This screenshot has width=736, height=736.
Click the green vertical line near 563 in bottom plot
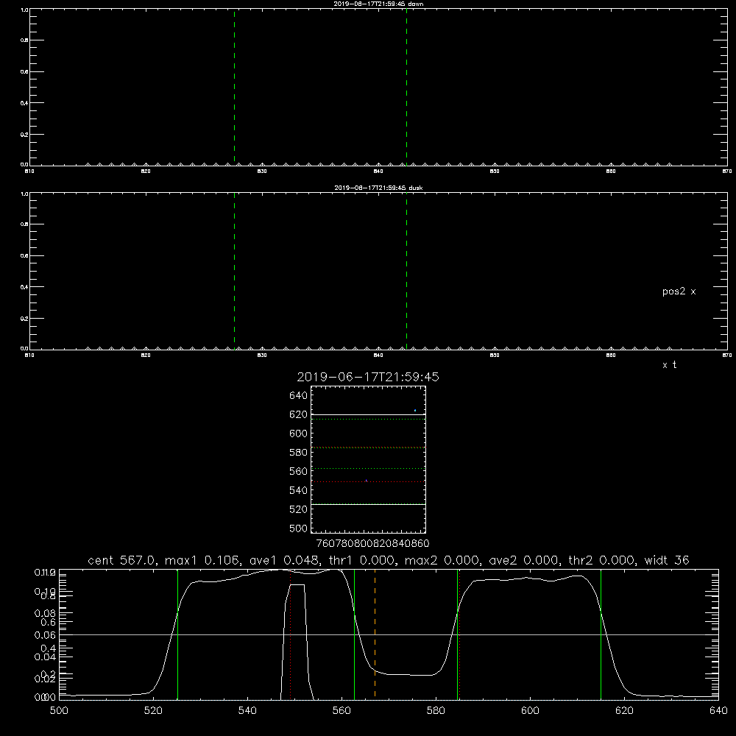coord(355,634)
